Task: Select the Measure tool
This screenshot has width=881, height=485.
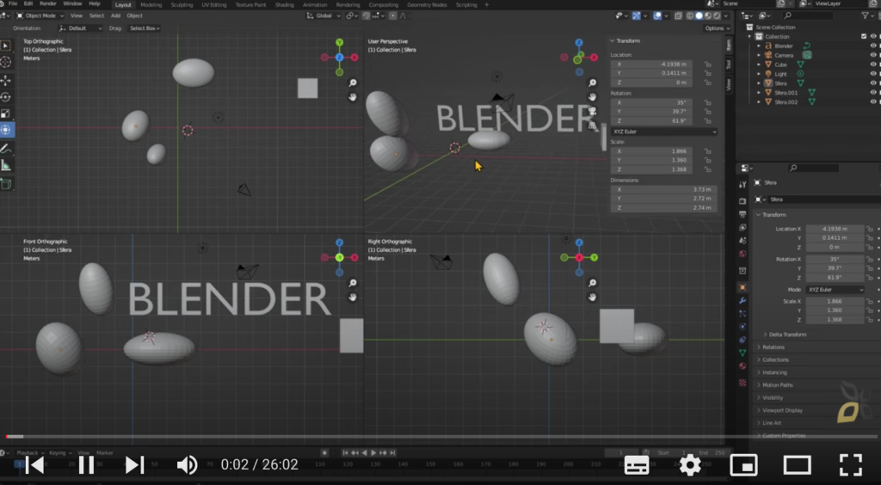Action: [6, 165]
